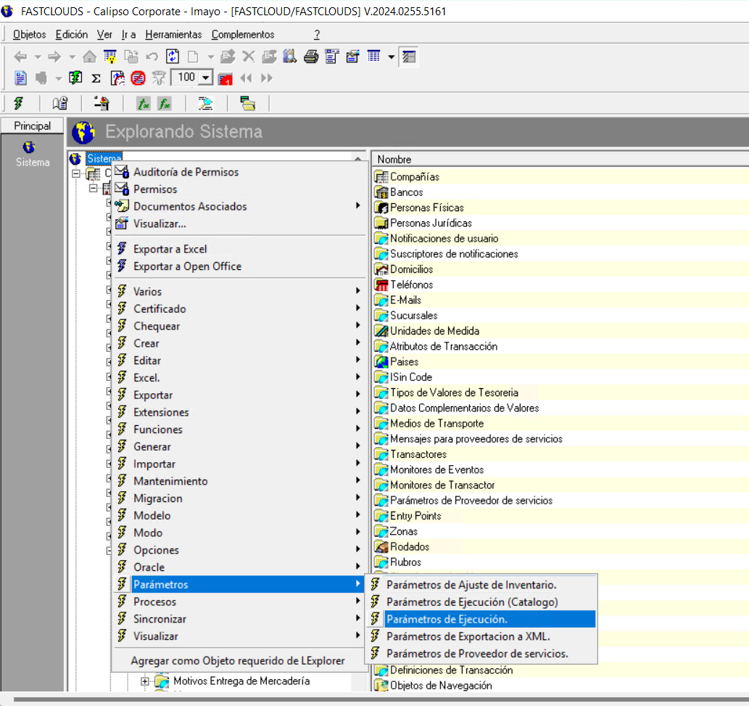Click the magnifier-over-document search icon

[206, 103]
